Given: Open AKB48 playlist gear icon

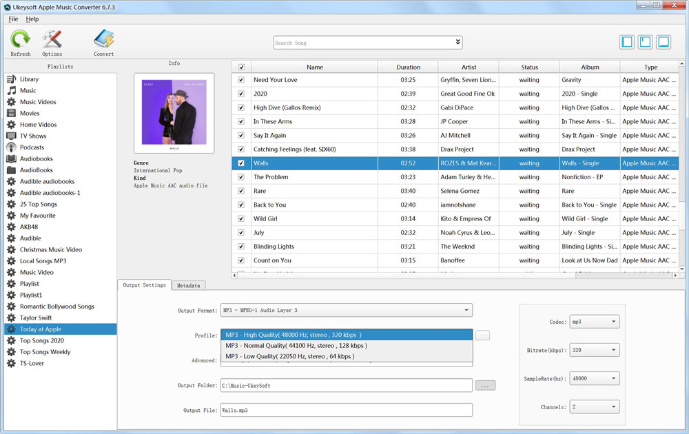Looking at the screenshot, I should (x=12, y=227).
